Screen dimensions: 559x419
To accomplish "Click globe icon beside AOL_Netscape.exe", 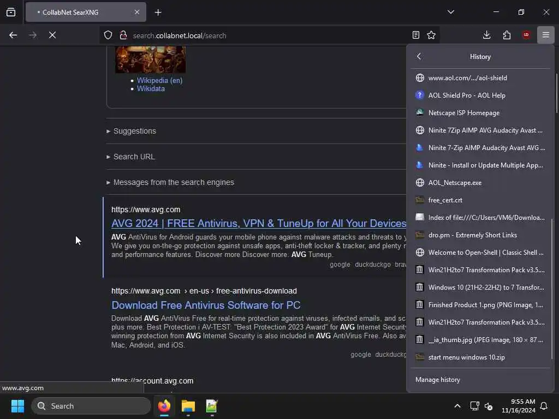I will (420, 182).
